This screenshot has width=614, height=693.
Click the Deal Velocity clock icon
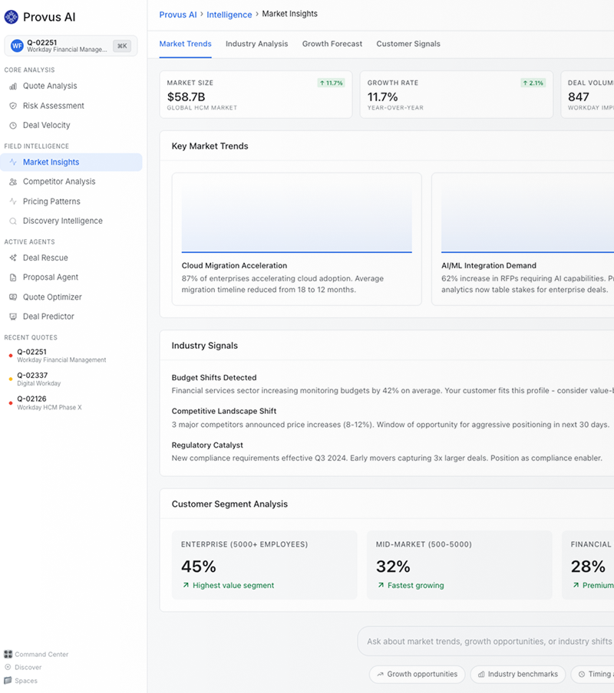[13, 126]
